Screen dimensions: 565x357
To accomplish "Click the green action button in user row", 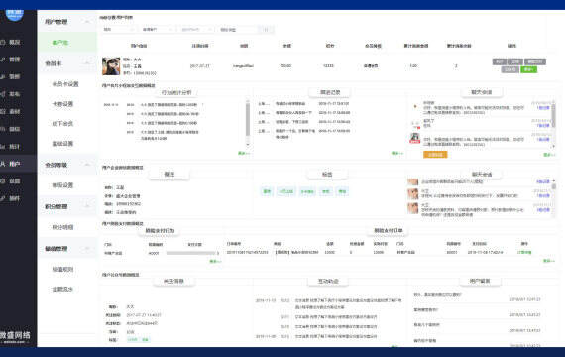I will tap(529, 69).
